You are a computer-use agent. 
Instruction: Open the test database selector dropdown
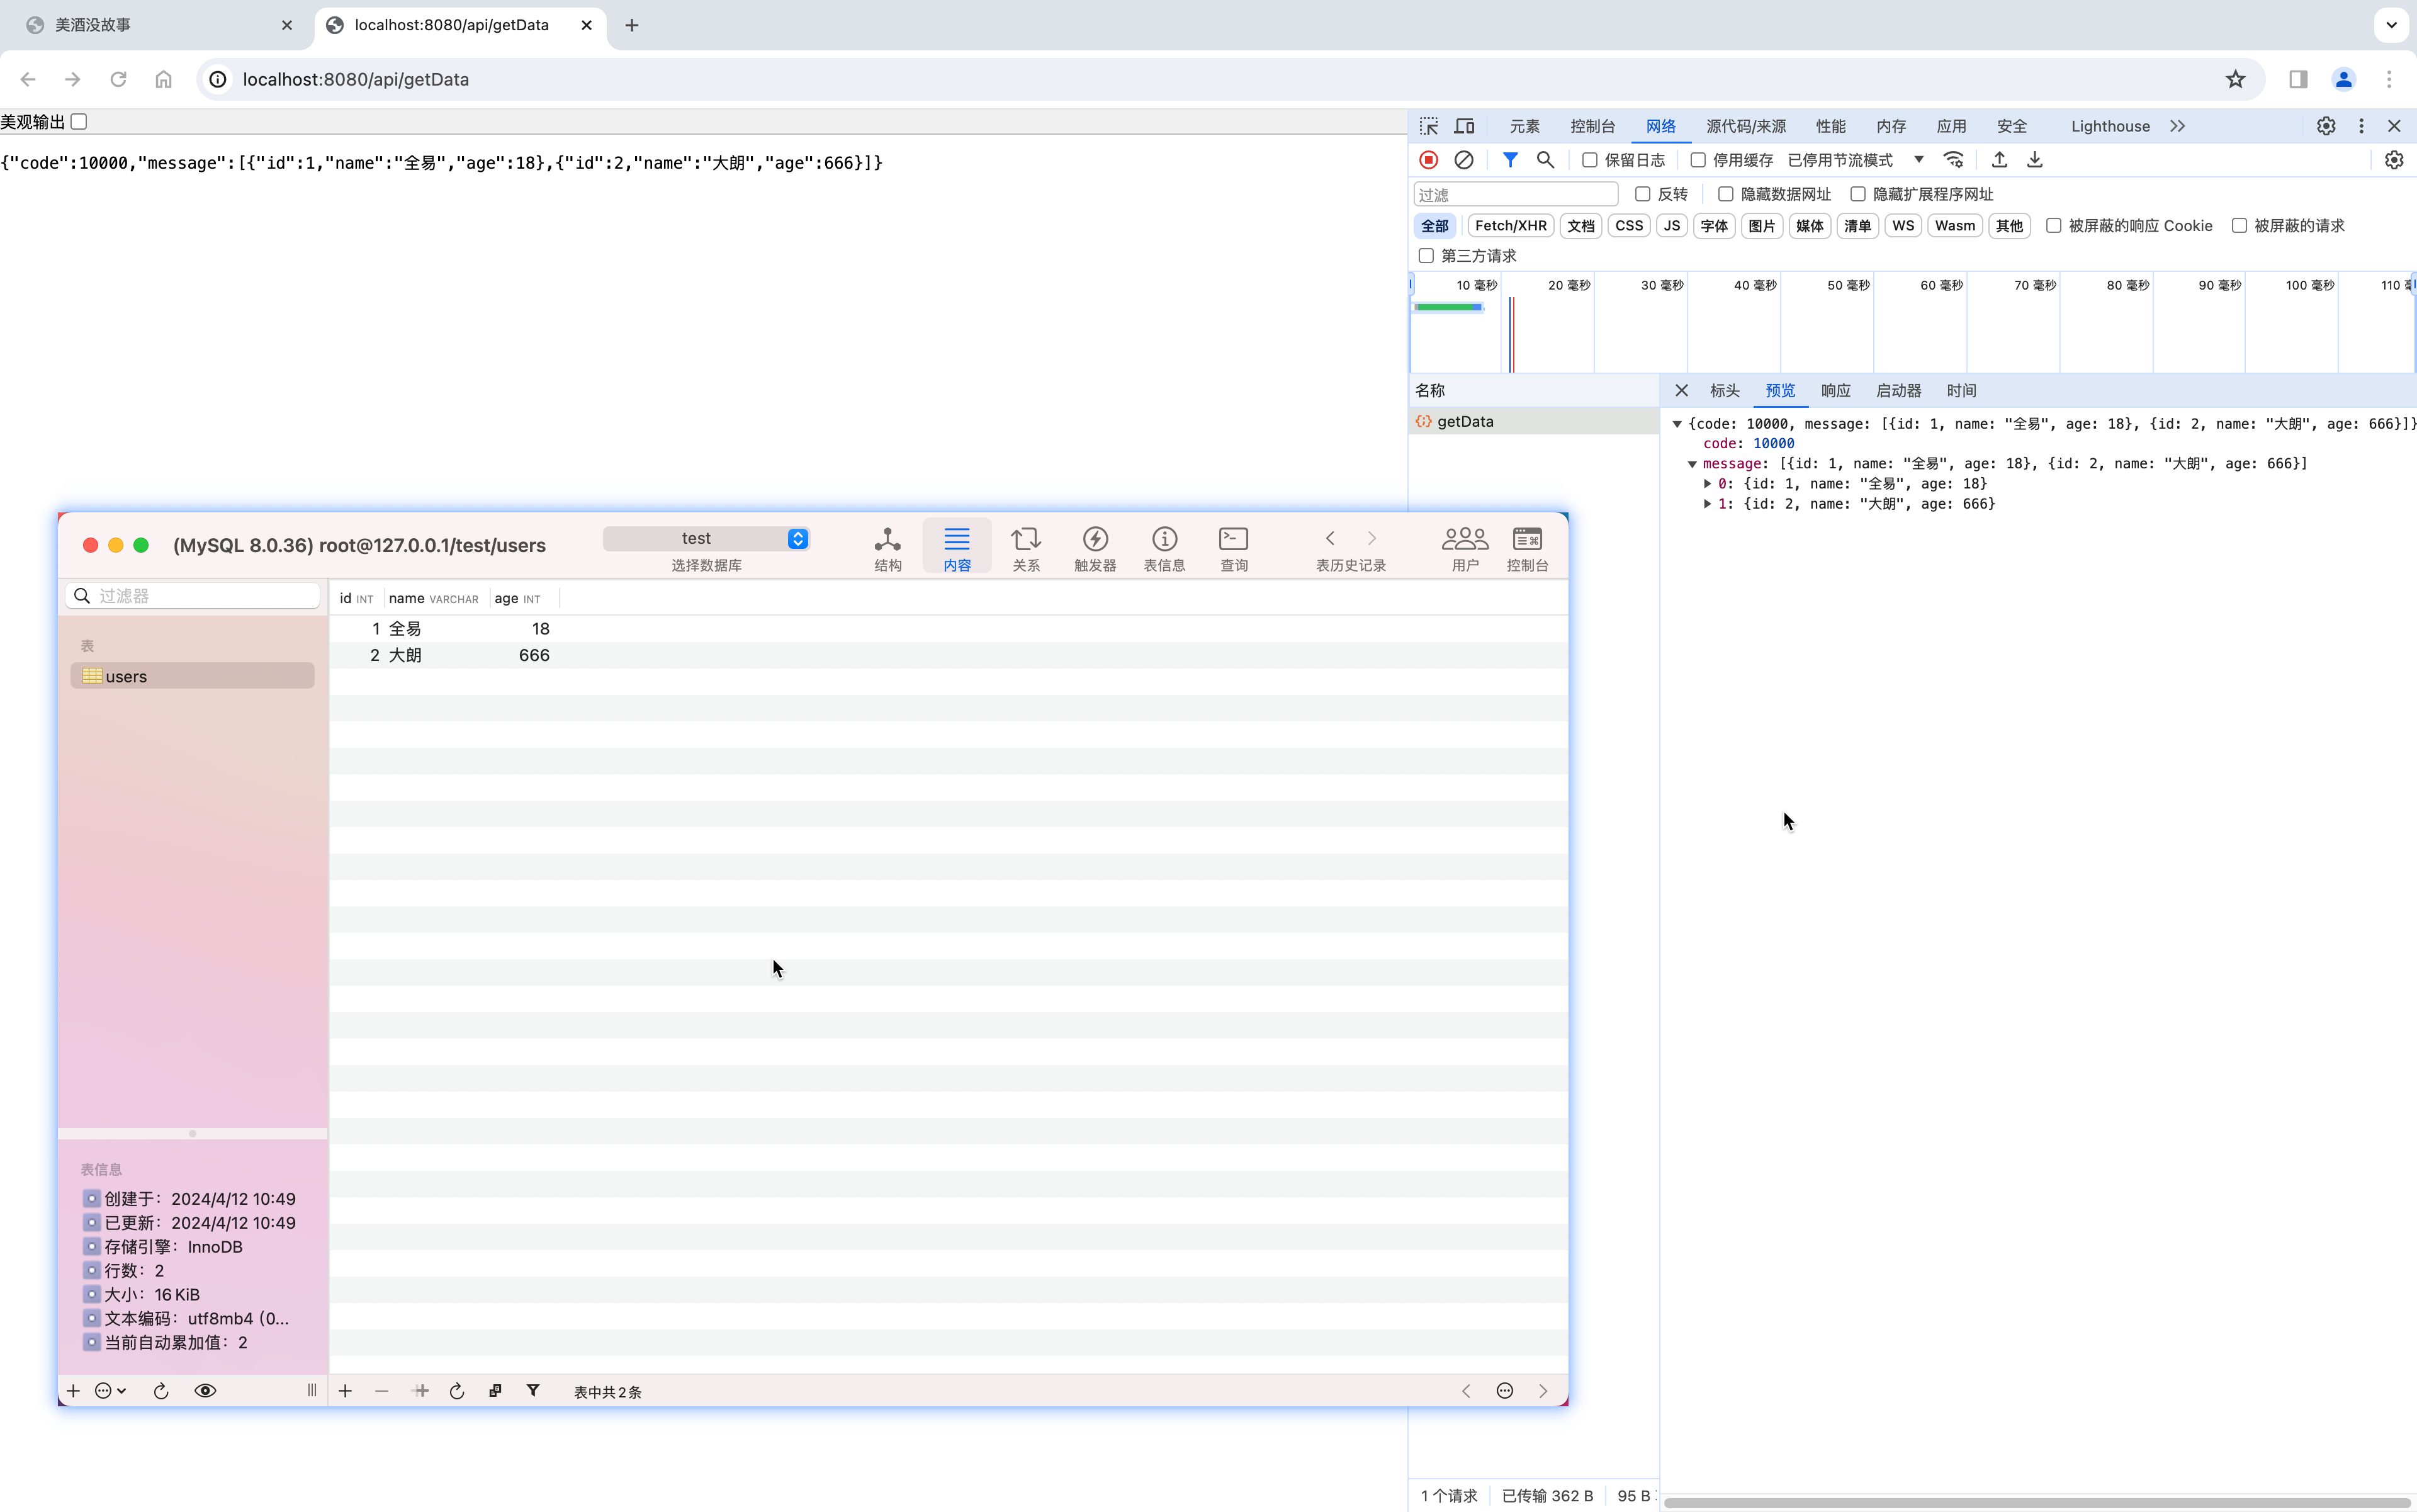click(706, 539)
